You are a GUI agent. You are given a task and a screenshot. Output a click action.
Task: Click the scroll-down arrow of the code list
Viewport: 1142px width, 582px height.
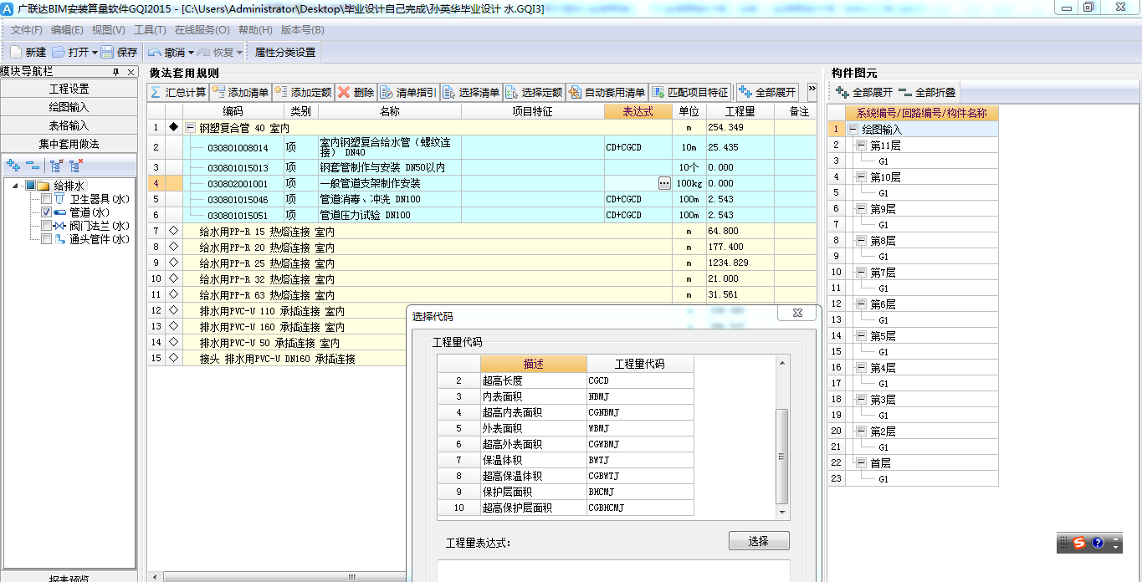point(782,513)
